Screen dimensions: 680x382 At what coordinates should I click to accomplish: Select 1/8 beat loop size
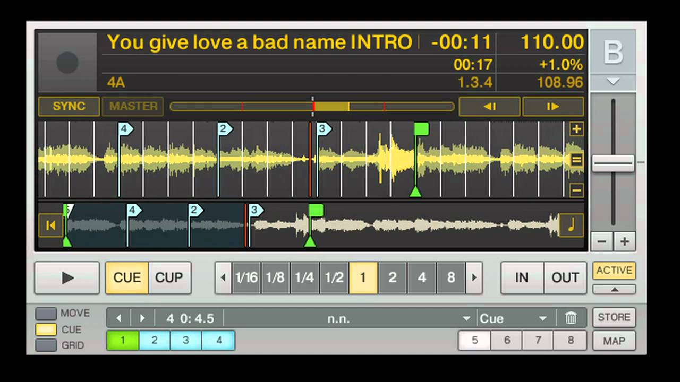275,277
